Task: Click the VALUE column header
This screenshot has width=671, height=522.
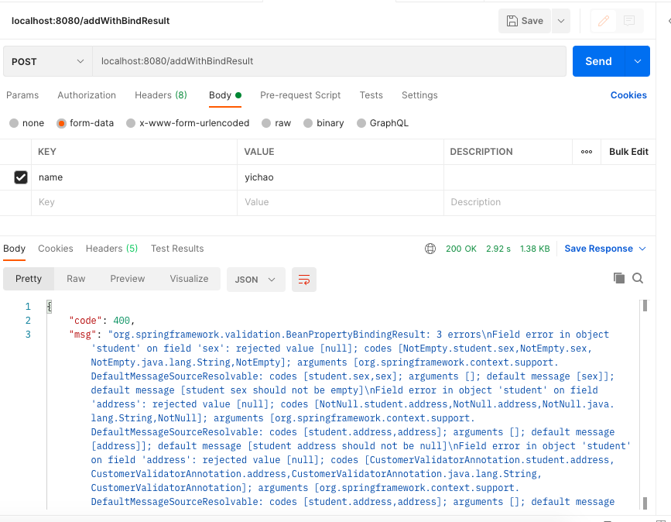Action: coord(259,152)
